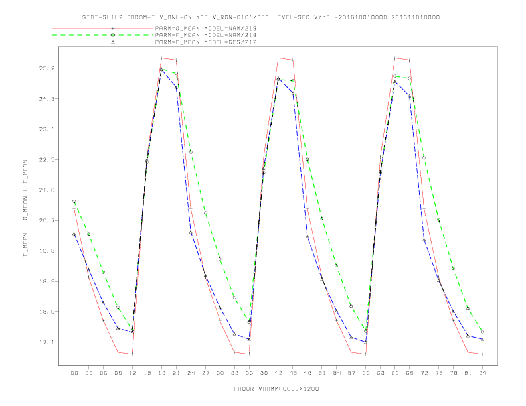
Task: Click green circle data point at hour 00
Action: coord(74,201)
